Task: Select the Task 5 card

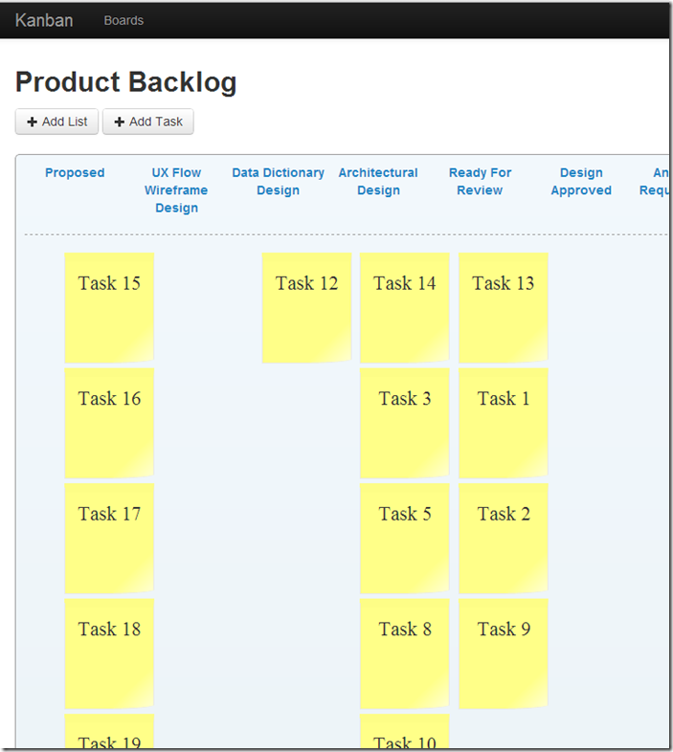Action: pyautogui.click(x=405, y=539)
